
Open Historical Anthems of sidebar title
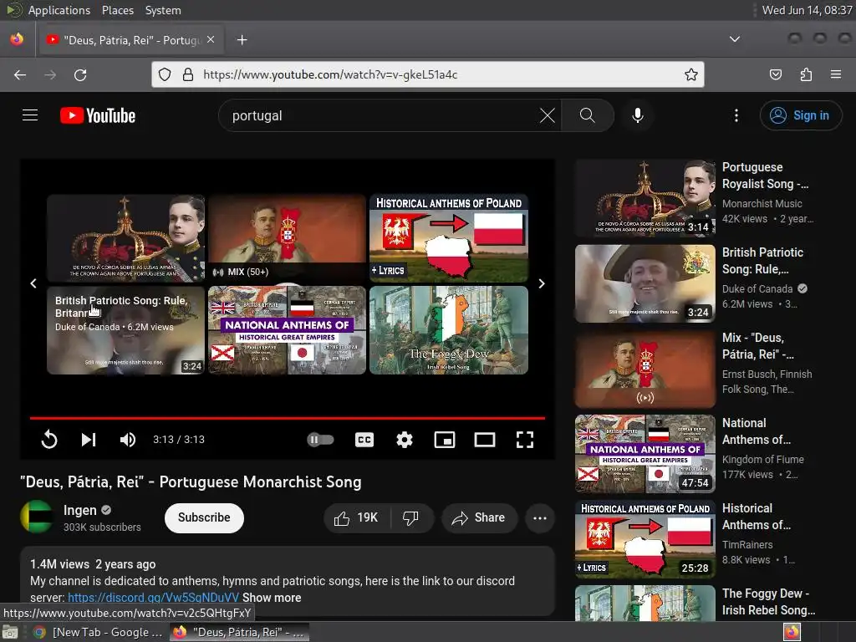756,517
